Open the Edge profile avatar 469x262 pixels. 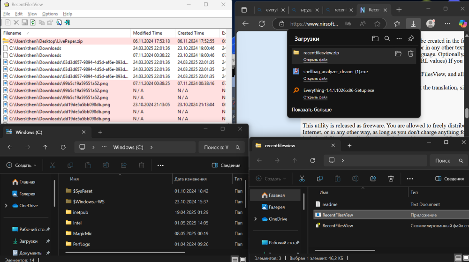[x=431, y=23]
